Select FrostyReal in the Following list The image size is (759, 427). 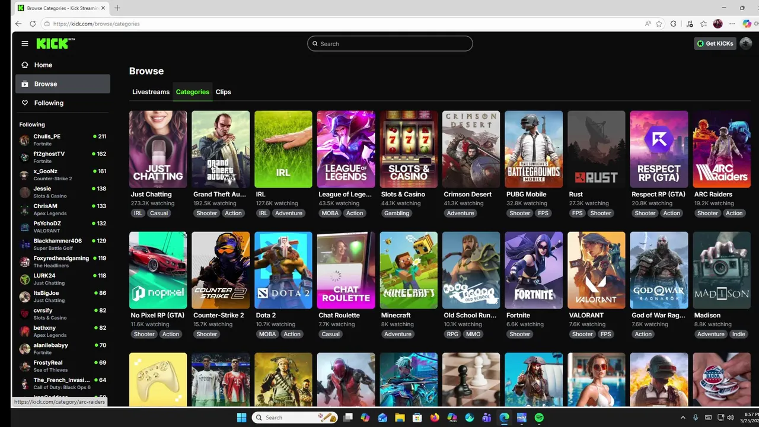pos(63,366)
